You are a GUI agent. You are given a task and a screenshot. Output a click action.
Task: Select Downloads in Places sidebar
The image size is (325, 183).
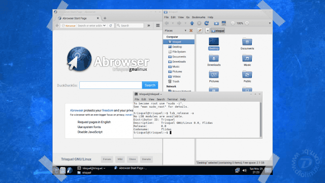point(179,62)
